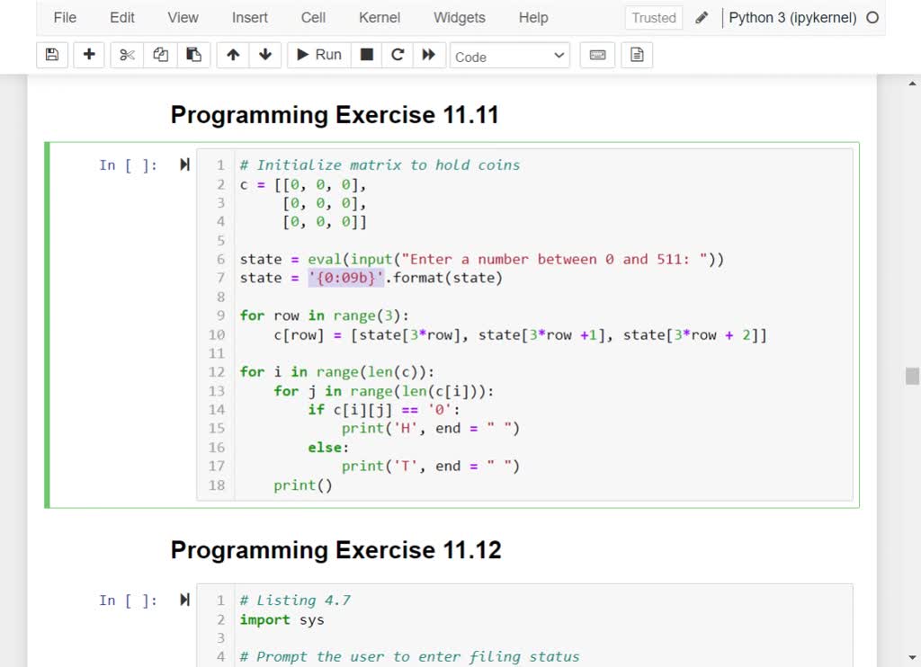The width and height of the screenshot is (921, 667).
Task: Open the command palette keyboard icon
Action: click(597, 55)
